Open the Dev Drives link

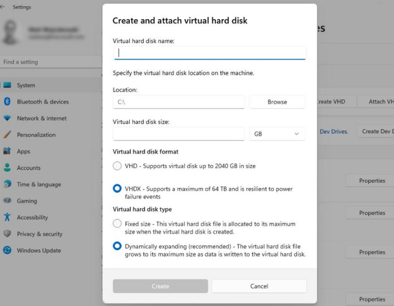(334, 131)
